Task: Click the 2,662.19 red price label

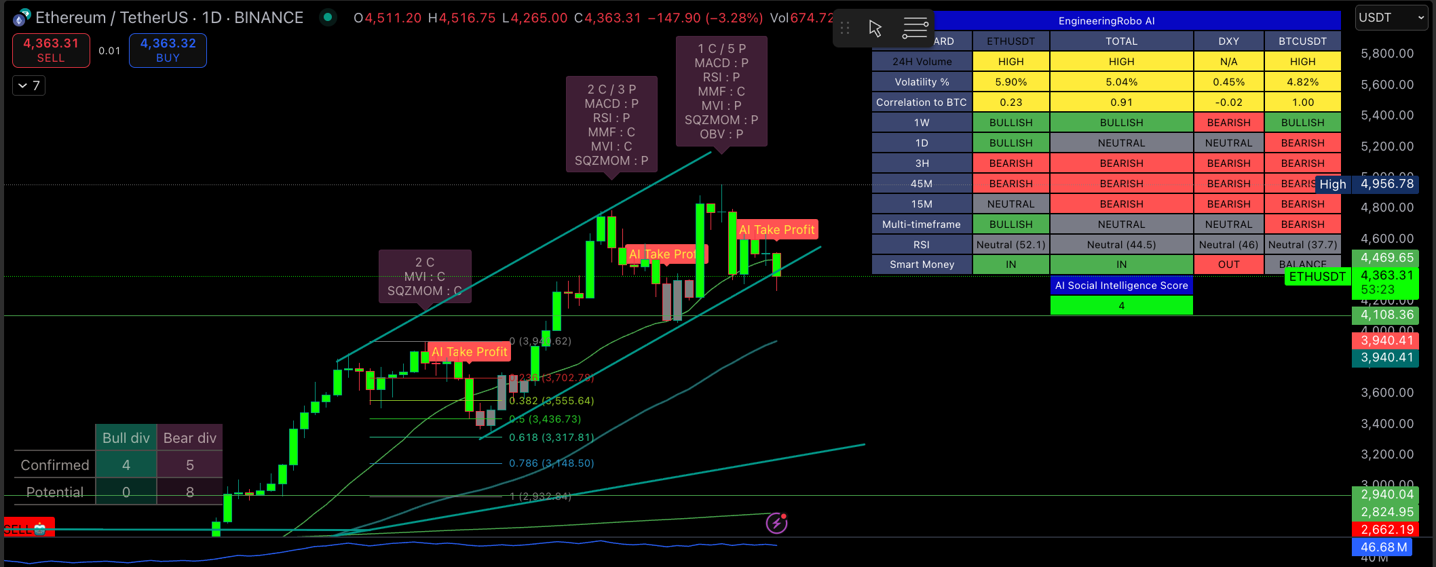Action: click(x=1385, y=530)
